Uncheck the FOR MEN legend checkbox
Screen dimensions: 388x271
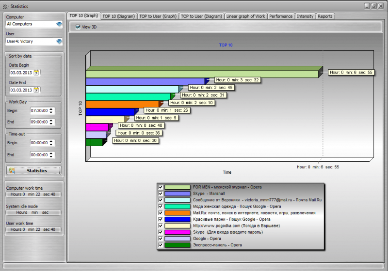161,187
